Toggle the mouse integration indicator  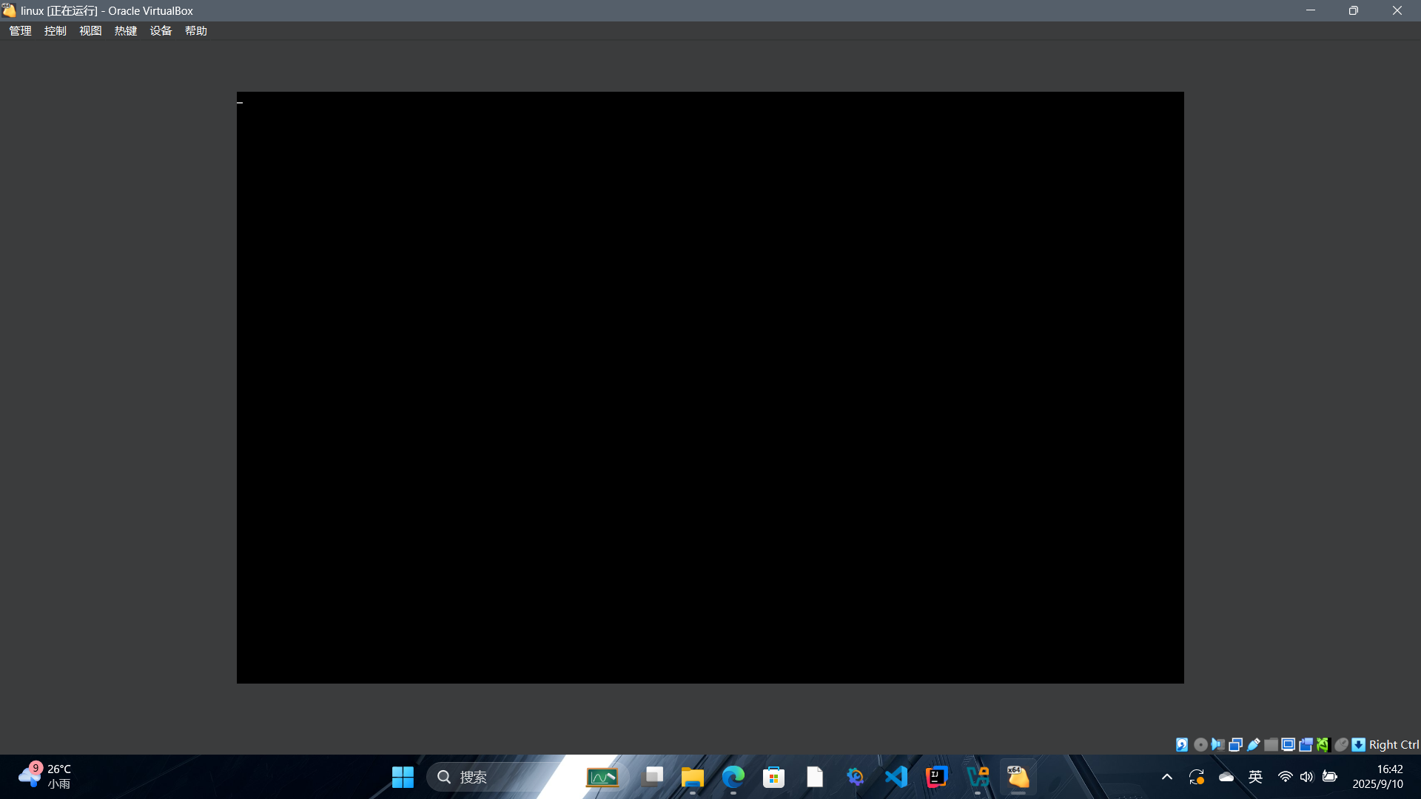coord(1341,745)
